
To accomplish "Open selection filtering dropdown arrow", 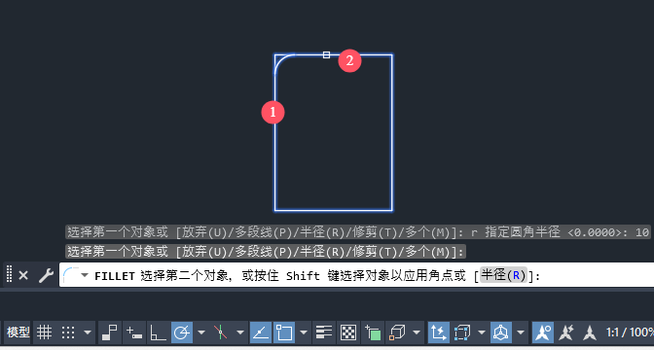I will 482,332.
